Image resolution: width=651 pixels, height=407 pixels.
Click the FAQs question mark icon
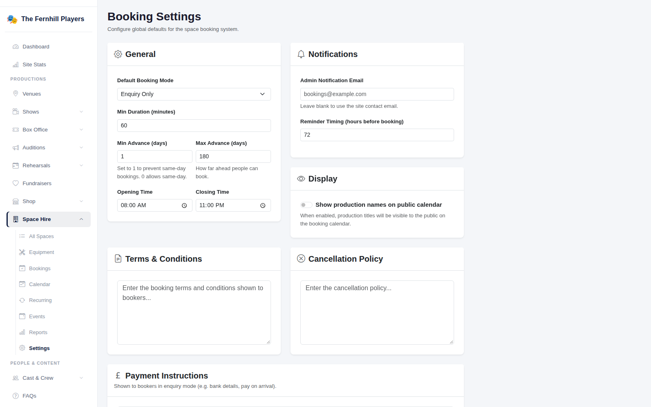pos(16,396)
